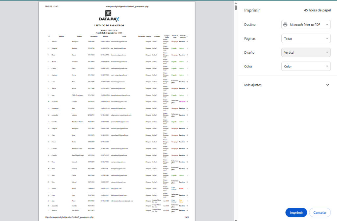Image resolution: width=337 pixels, height=221 pixels.
Task: Click the preview pane scrollbar thumb
Action: 236,8
